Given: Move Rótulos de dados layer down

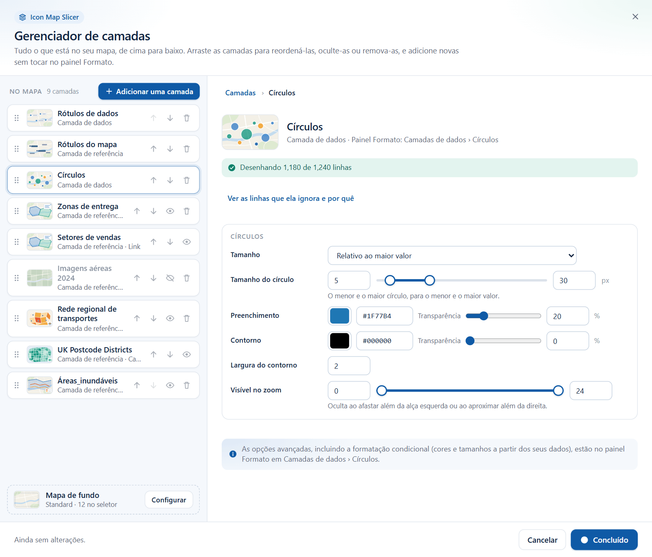Looking at the screenshot, I should [x=170, y=118].
